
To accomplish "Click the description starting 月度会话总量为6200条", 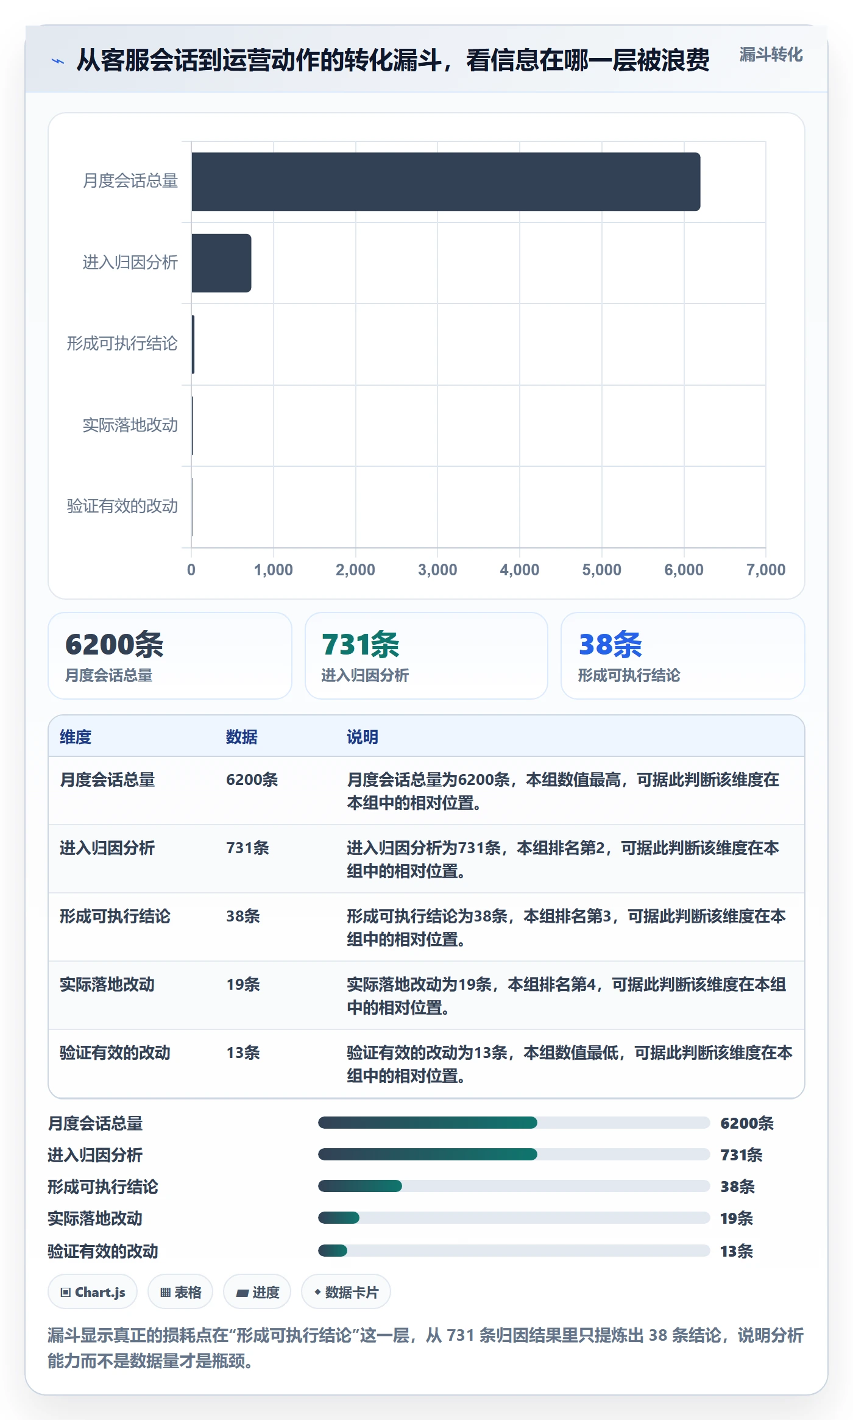I will coord(563,791).
